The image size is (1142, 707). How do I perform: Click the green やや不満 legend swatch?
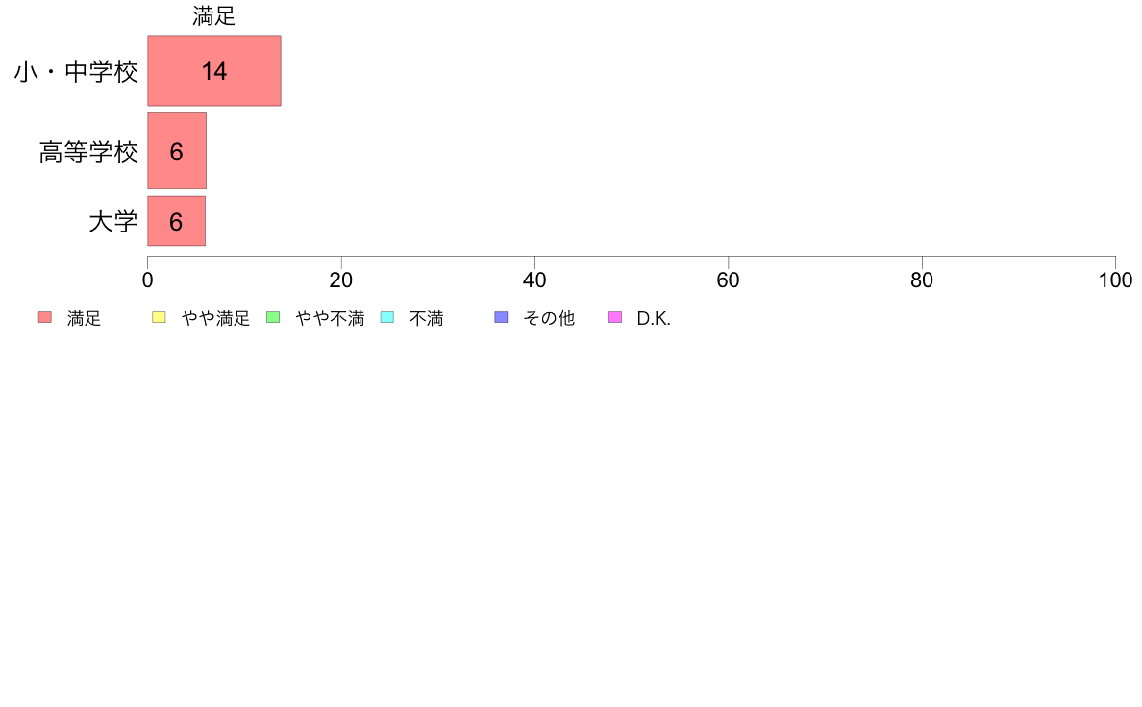pyautogui.click(x=273, y=317)
